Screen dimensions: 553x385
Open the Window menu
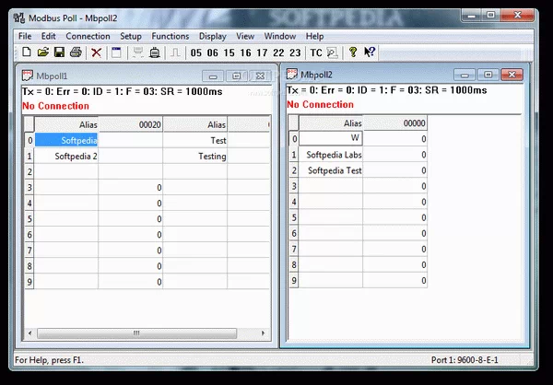[279, 36]
